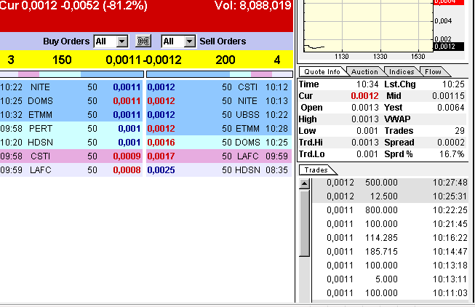Viewport: 475px width, 307px height.
Task: Select DOMS buy order at 10:25
Action: [x=71, y=101]
